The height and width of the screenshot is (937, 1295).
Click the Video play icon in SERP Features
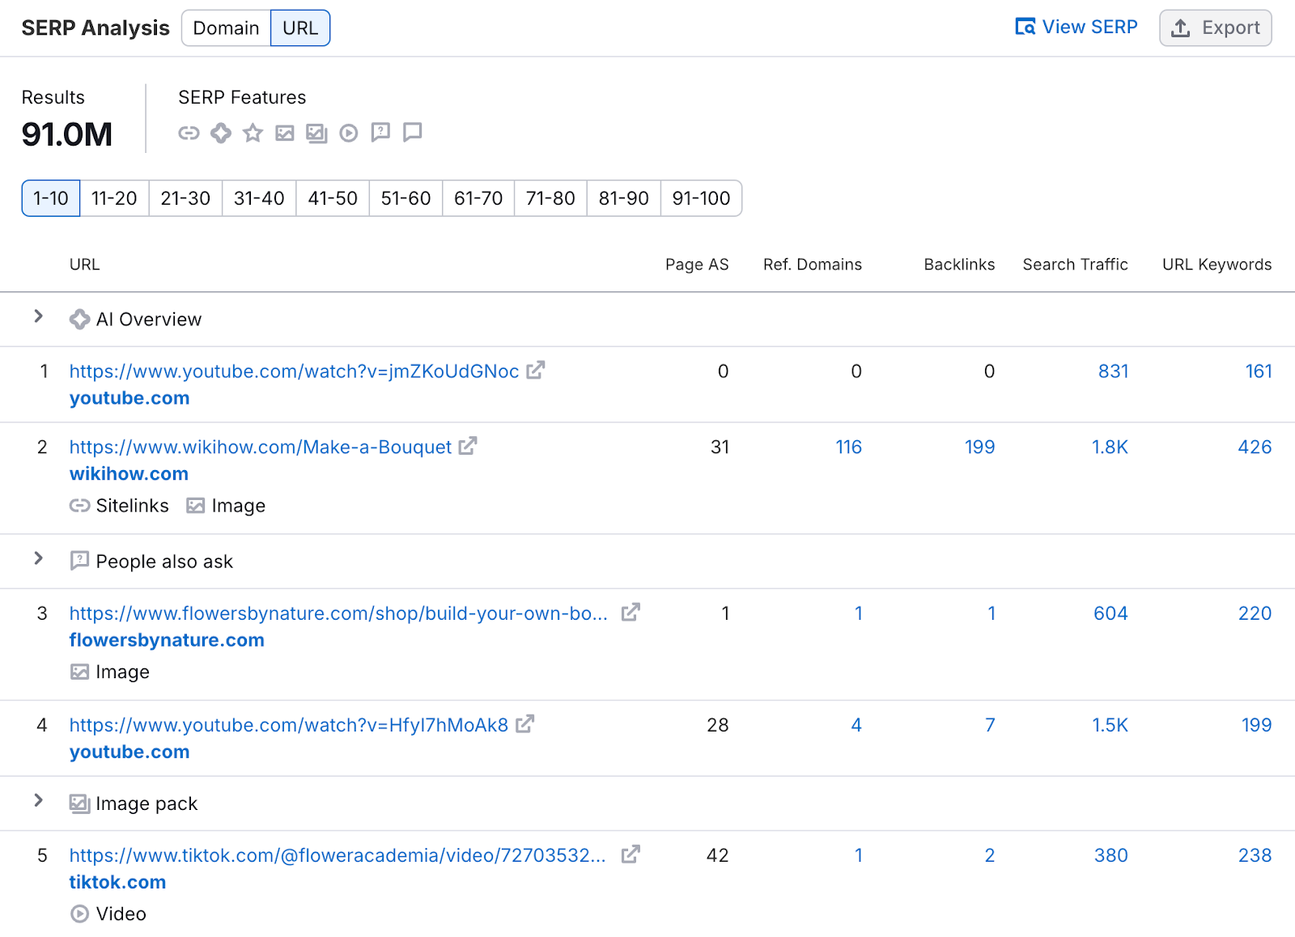348,133
